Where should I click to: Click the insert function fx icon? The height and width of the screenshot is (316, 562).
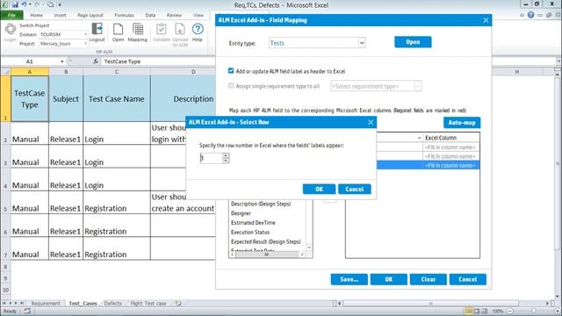(96, 61)
